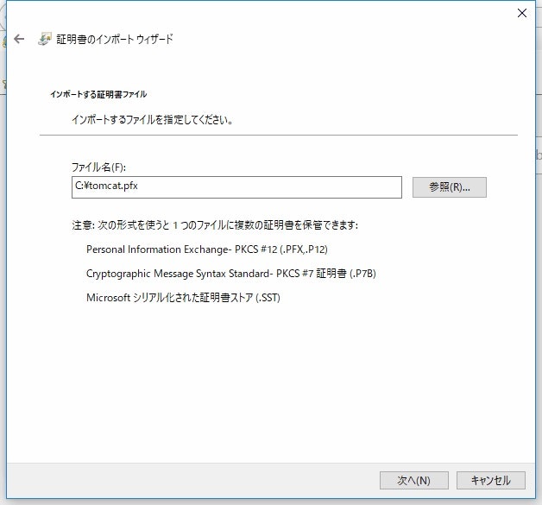Open the 参照(R)... browse button
Image resolution: width=542 pixels, height=505 pixels.
(450, 187)
